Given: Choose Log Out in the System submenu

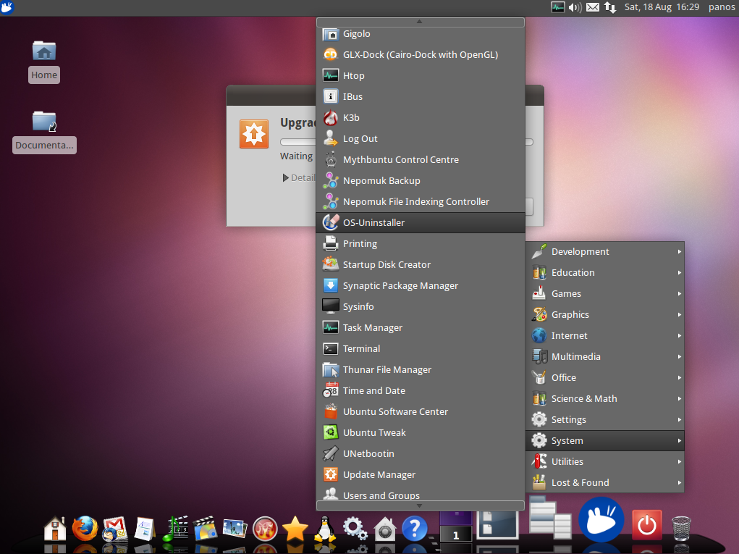Looking at the screenshot, I should [421, 138].
